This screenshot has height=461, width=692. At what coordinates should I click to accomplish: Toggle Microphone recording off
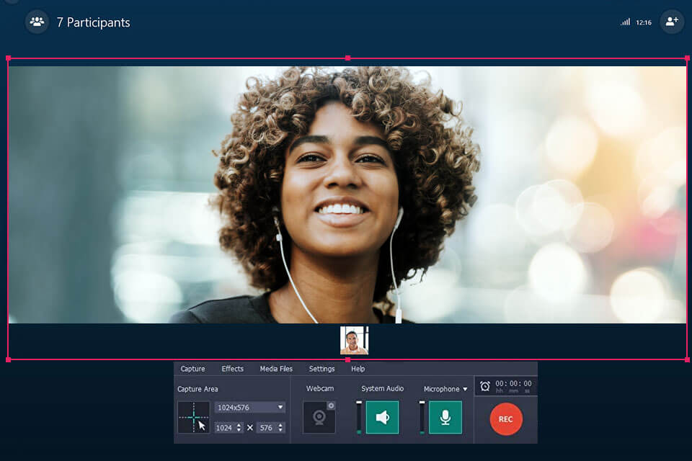(x=445, y=417)
